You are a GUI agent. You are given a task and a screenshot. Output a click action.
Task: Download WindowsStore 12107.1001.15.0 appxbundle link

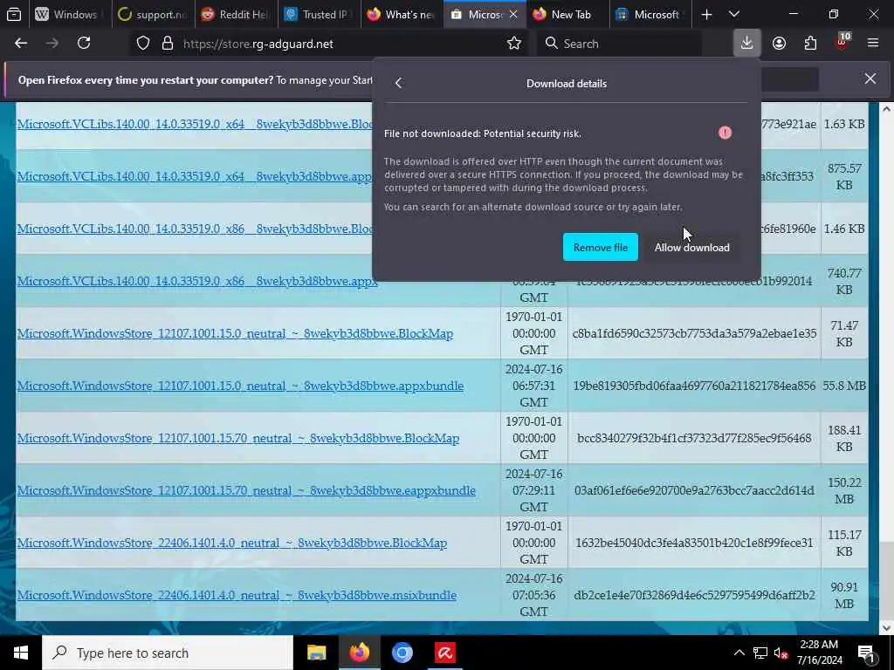click(x=240, y=386)
